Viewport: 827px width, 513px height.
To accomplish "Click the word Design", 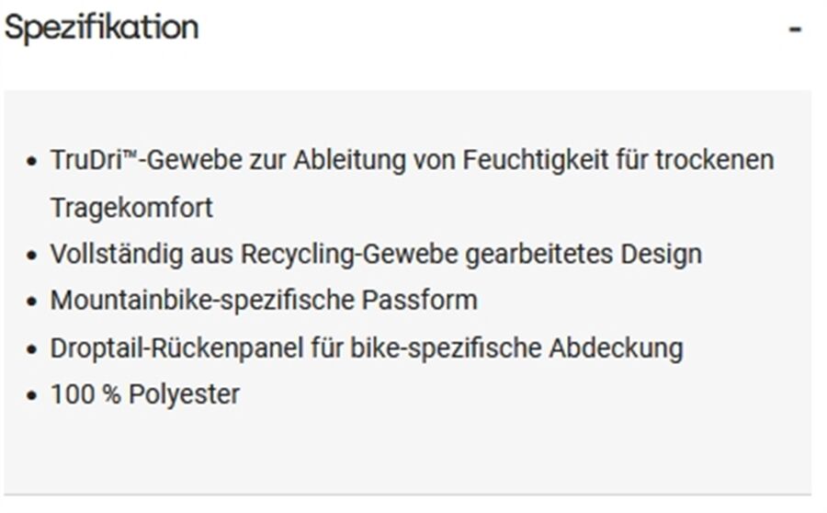I will [663, 254].
